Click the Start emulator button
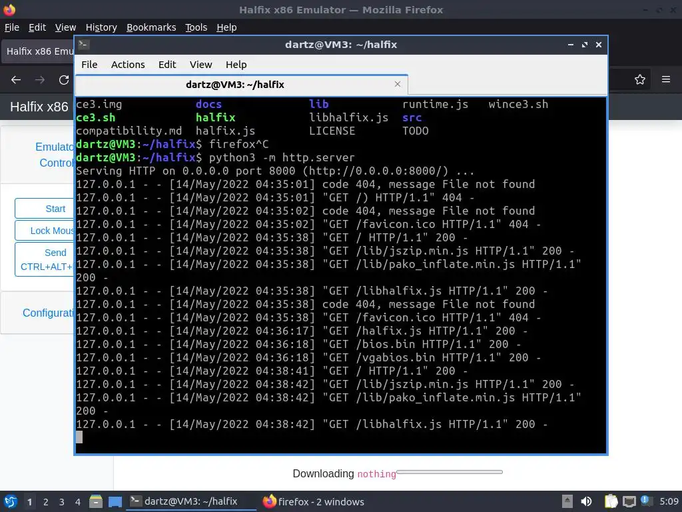Image resolution: width=682 pixels, height=512 pixels. click(x=45, y=209)
